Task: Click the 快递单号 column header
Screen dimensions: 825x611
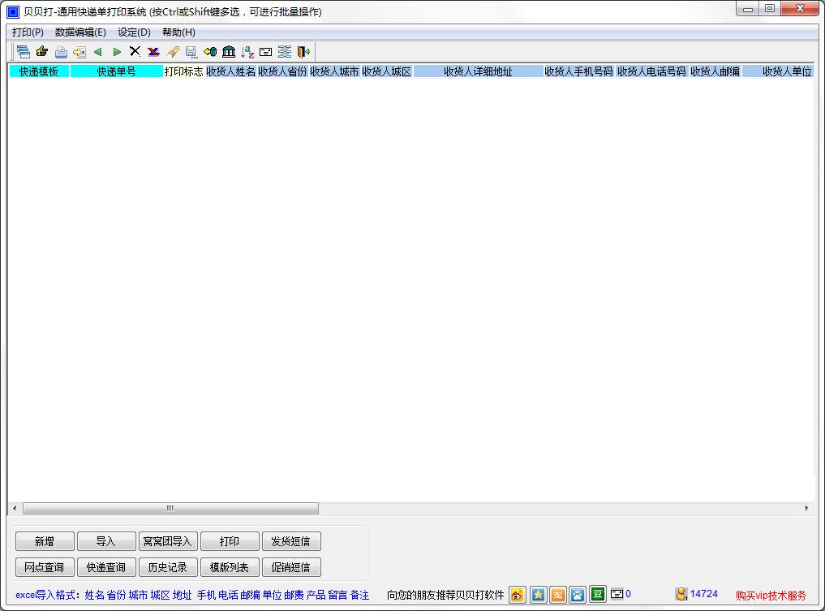Action: click(x=116, y=71)
